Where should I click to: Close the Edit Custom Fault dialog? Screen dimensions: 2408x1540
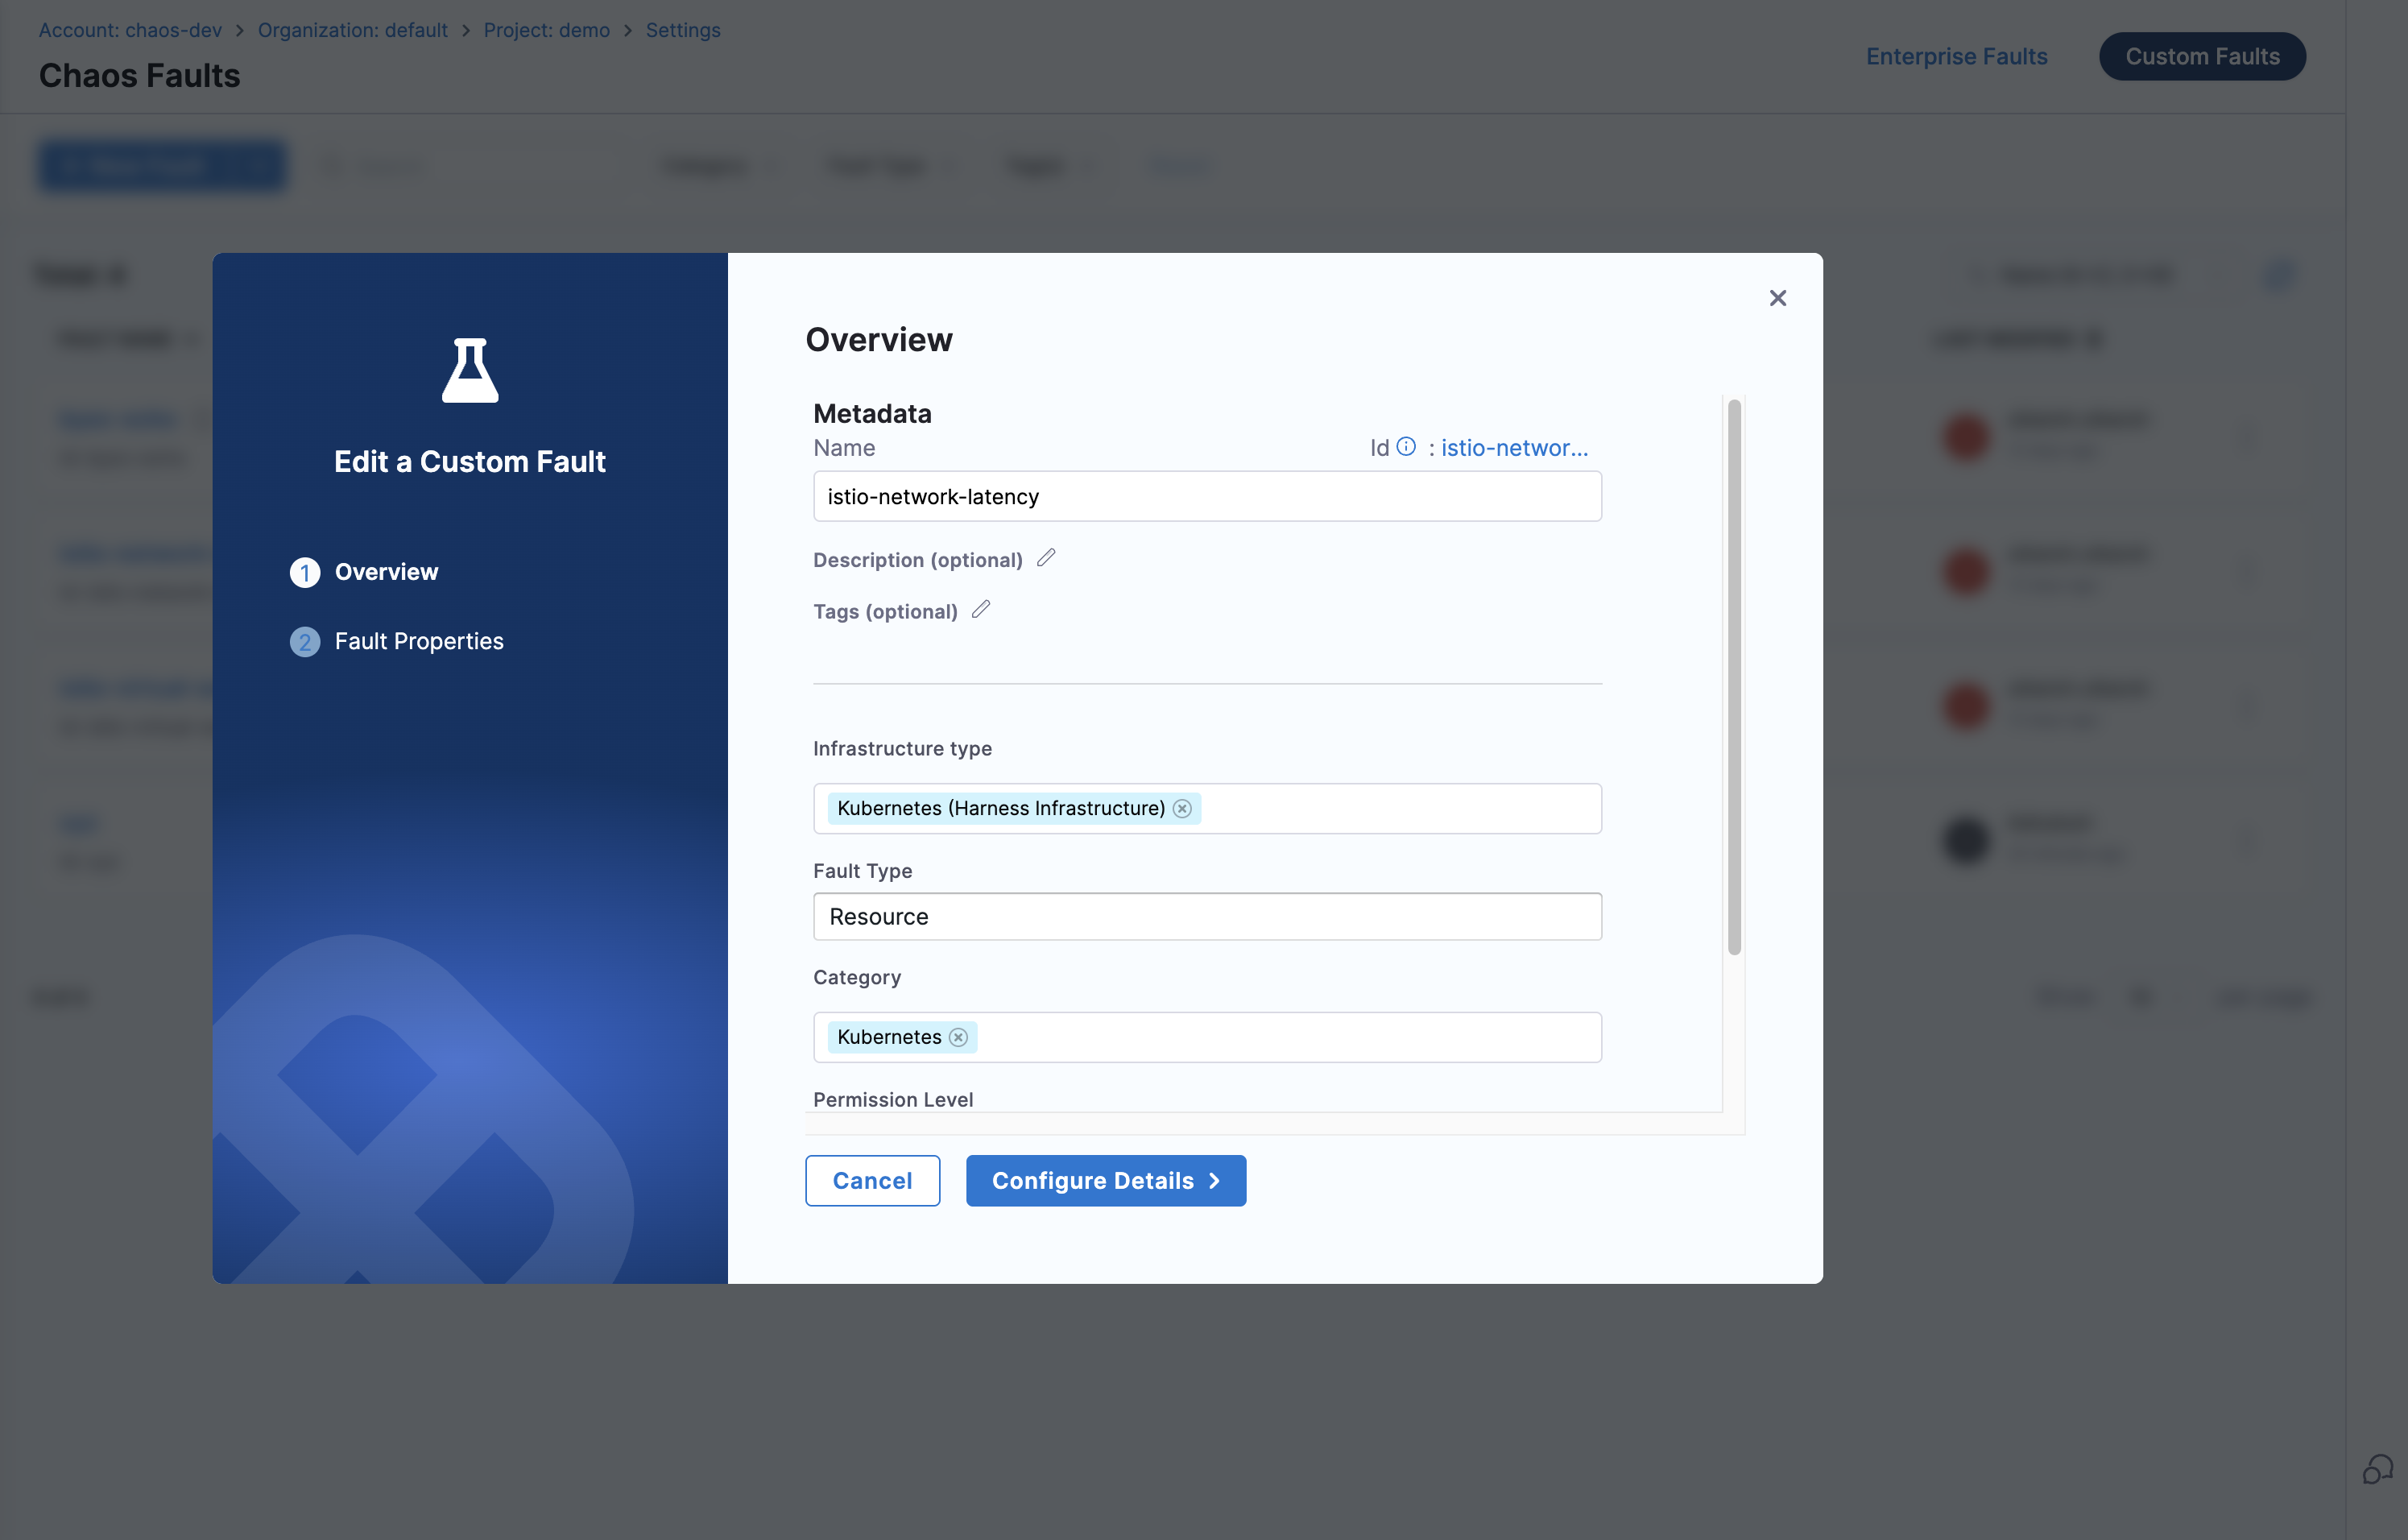1777,298
